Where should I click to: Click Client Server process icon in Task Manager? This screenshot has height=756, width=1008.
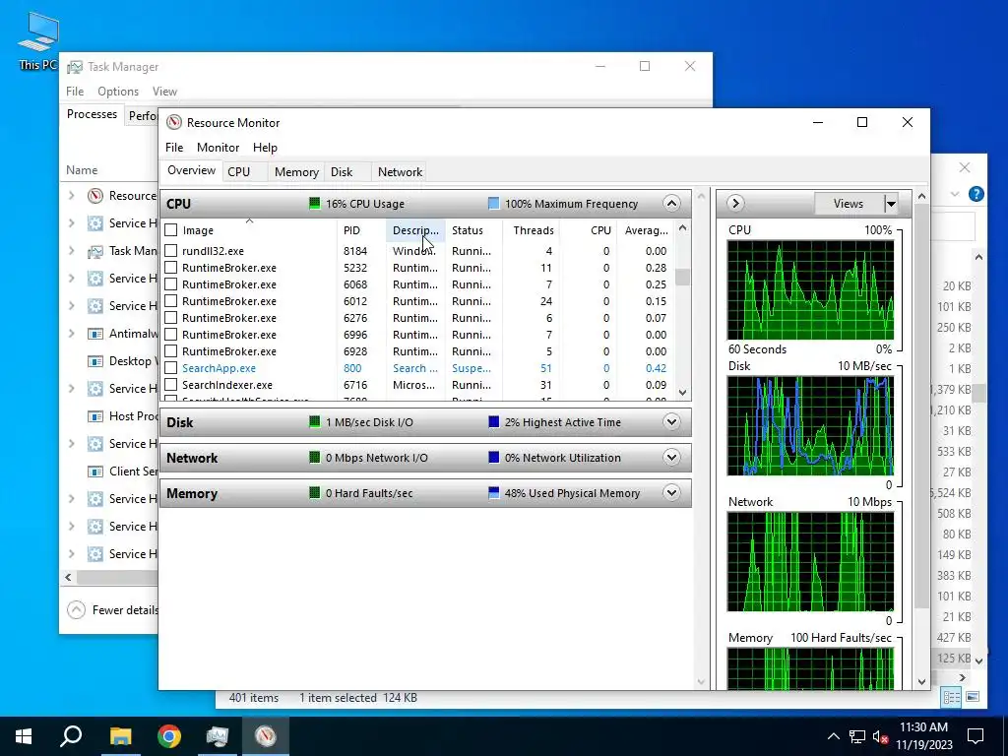(x=95, y=472)
